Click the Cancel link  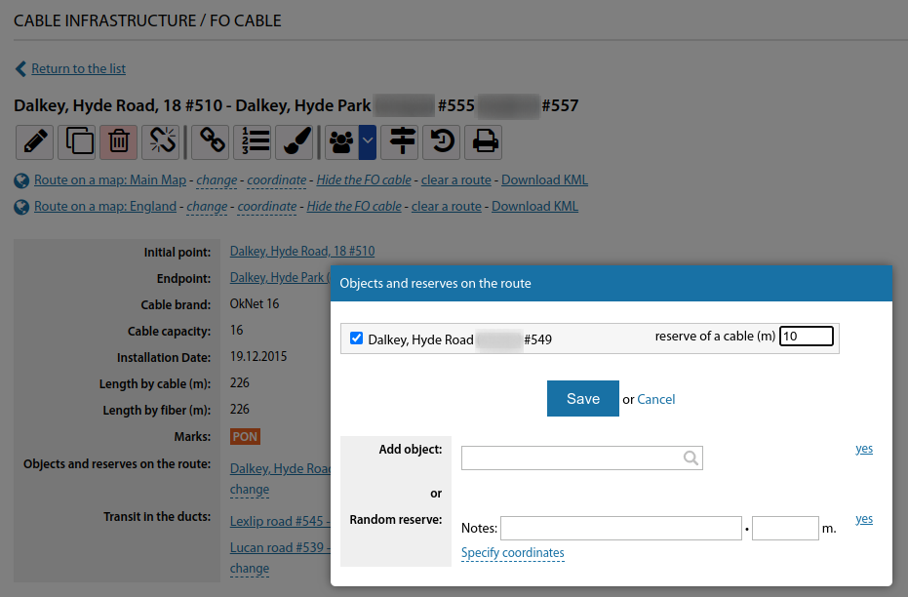pyautogui.click(x=656, y=399)
